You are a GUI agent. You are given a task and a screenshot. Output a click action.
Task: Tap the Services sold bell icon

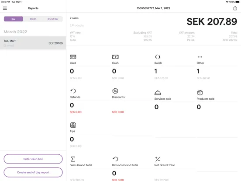(x=158, y=93)
